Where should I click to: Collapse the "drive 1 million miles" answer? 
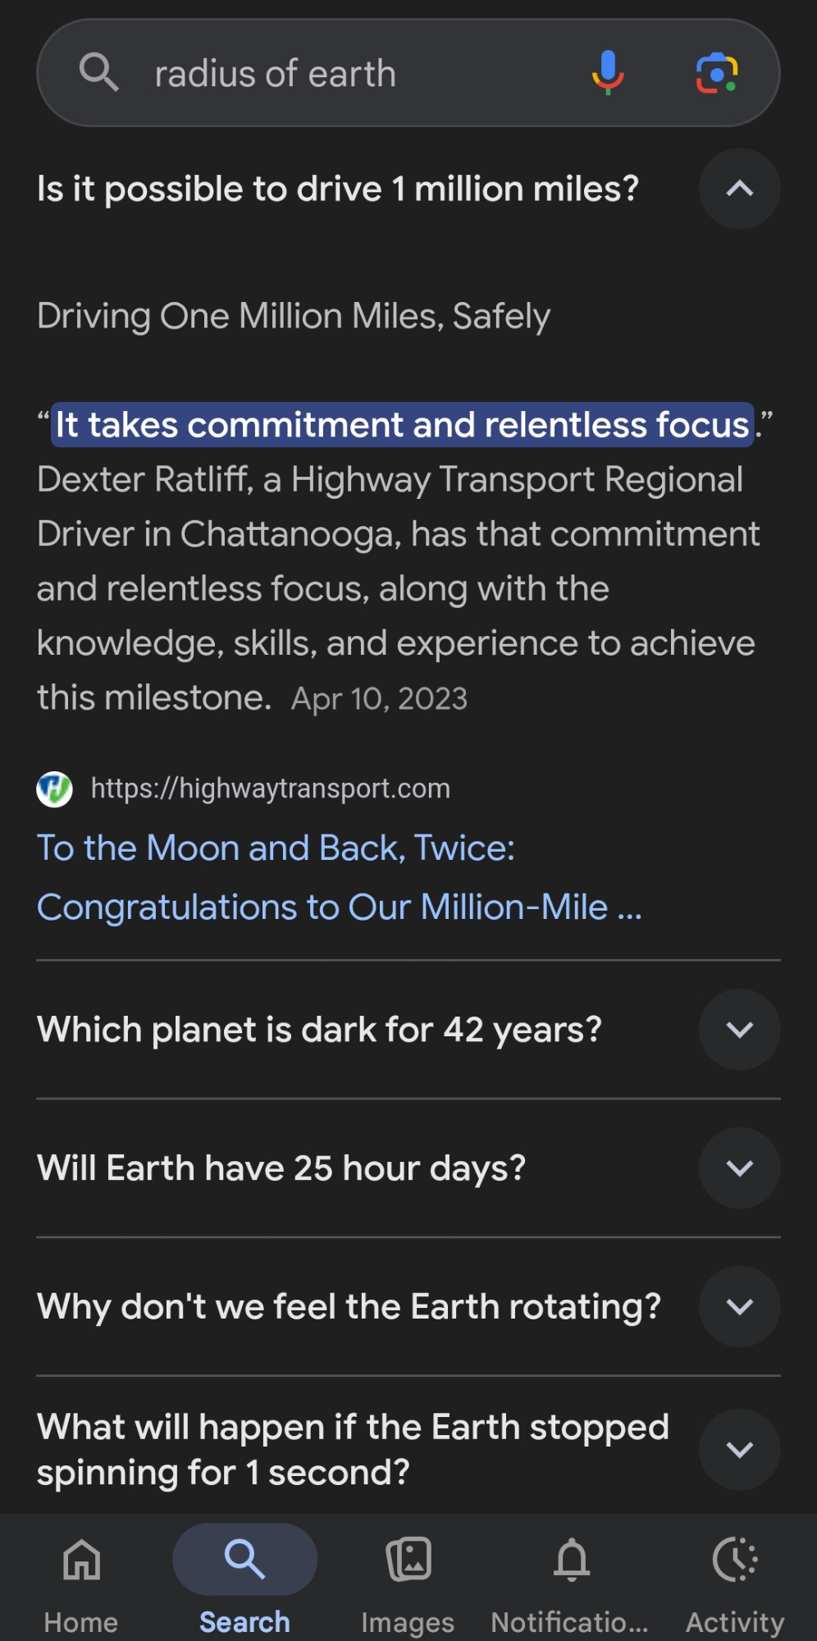tap(739, 190)
